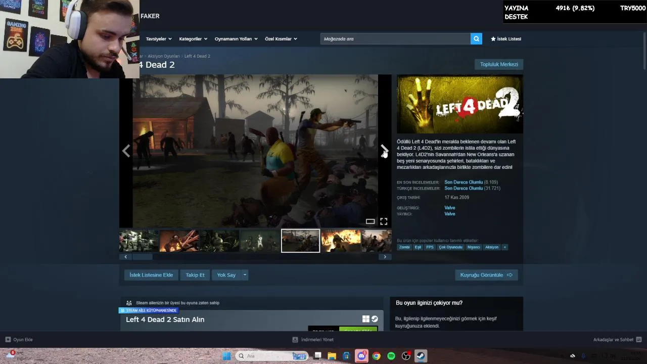Image resolution: width=647 pixels, height=364 pixels.
Task: Click the Oyun Ekle plus icon
Action: tap(8, 340)
